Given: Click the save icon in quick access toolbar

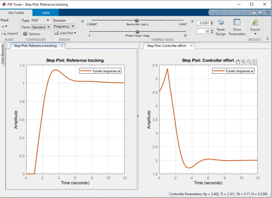Looking at the screenshot, I should [x=214, y=13].
